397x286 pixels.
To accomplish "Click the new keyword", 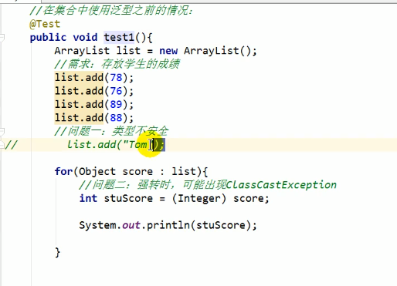I will (x=168, y=51).
